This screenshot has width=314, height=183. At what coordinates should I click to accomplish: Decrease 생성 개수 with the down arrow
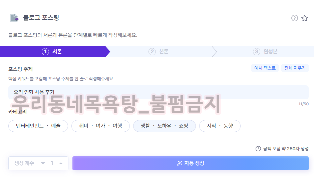pyautogui.click(x=43, y=163)
